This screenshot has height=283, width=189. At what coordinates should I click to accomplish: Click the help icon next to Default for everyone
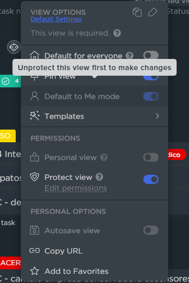click(x=130, y=55)
